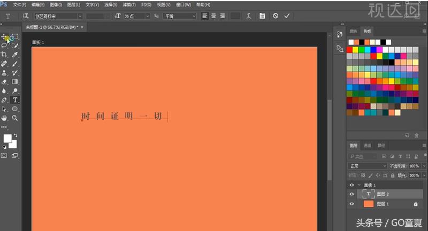Viewport: 428px width, 231px height.
Task: Open the extra tools ellipsis menu
Action: tap(4, 127)
